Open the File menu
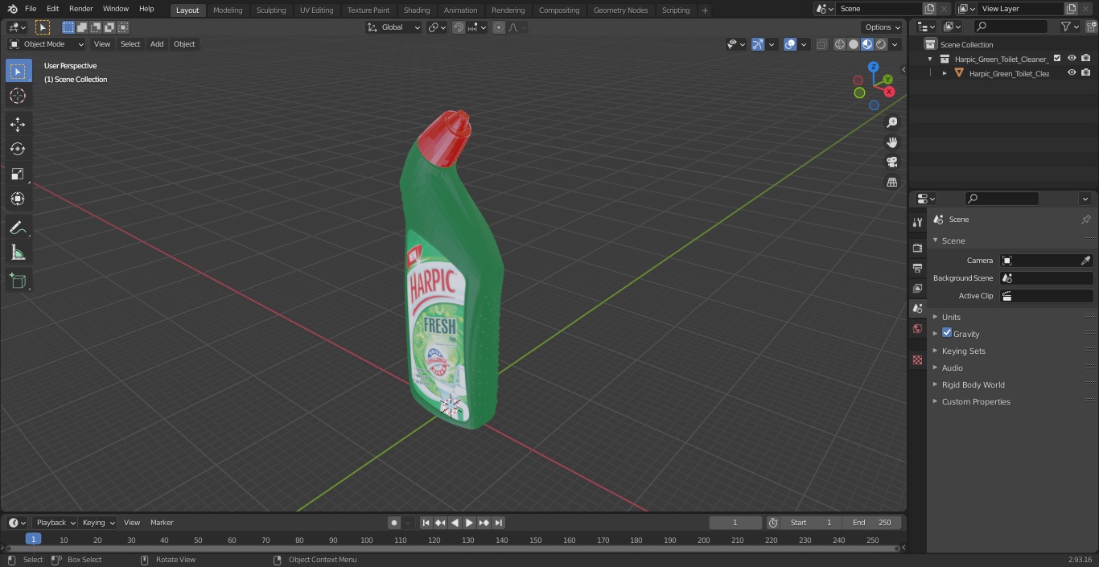 (x=31, y=9)
